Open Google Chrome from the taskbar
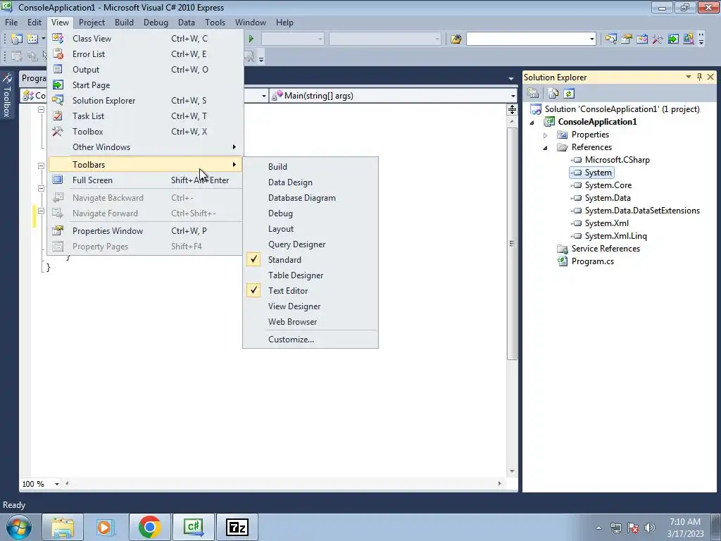The height and width of the screenshot is (541, 721). pyautogui.click(x=149, y=527)
